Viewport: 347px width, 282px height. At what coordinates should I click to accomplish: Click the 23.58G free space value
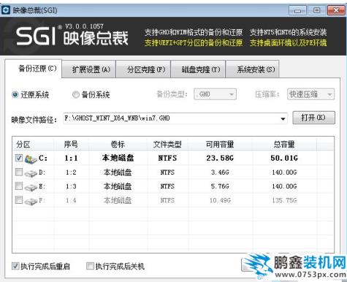coord(220,159)
